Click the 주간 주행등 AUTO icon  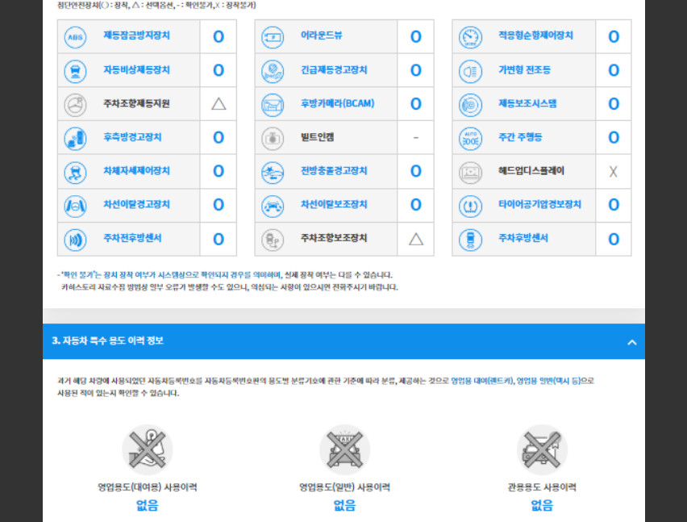tap(470, 139)
